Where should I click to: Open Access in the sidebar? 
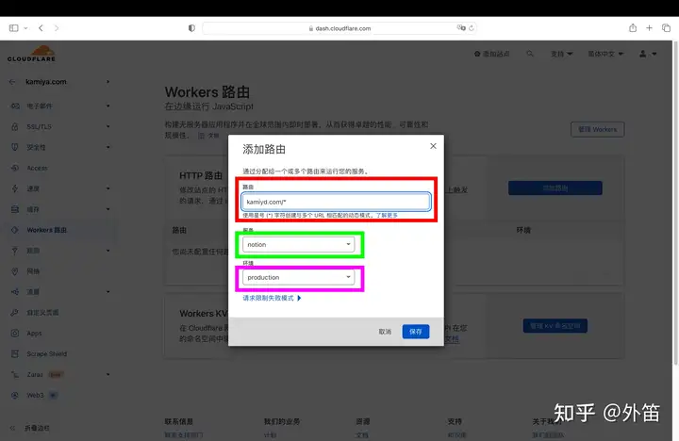(37, 168)
